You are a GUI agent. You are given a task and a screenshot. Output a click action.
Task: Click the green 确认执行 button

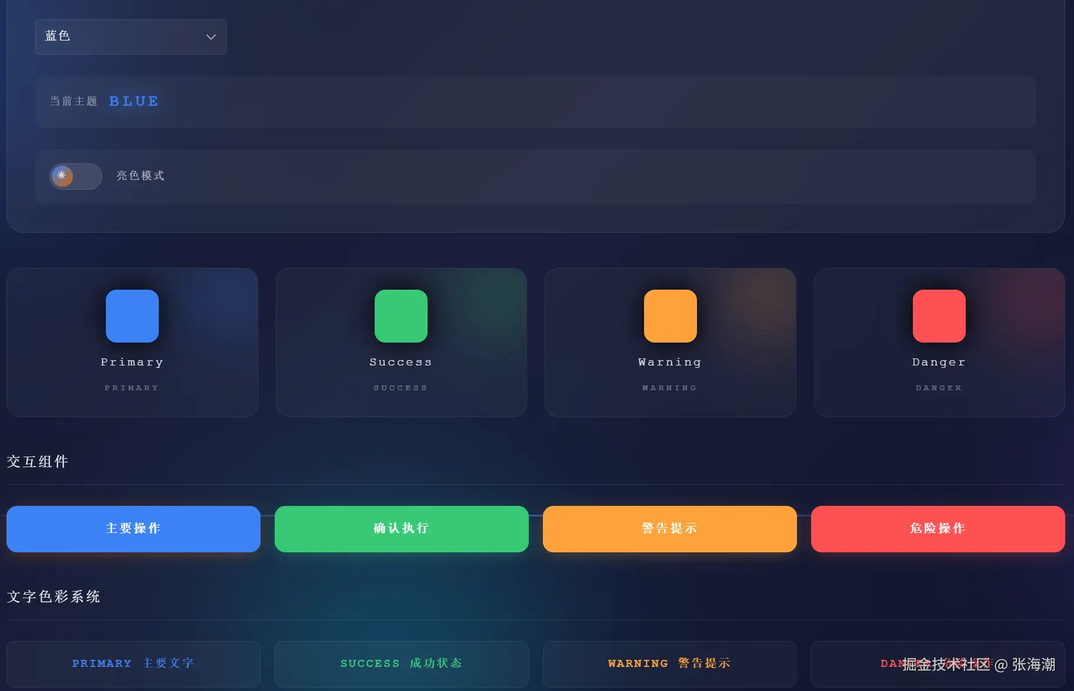click(x=402, y=529)
